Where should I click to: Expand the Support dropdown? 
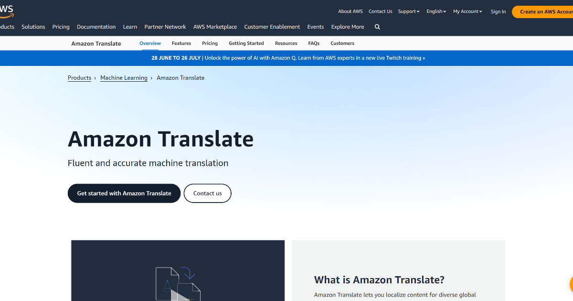coord(408,11)
